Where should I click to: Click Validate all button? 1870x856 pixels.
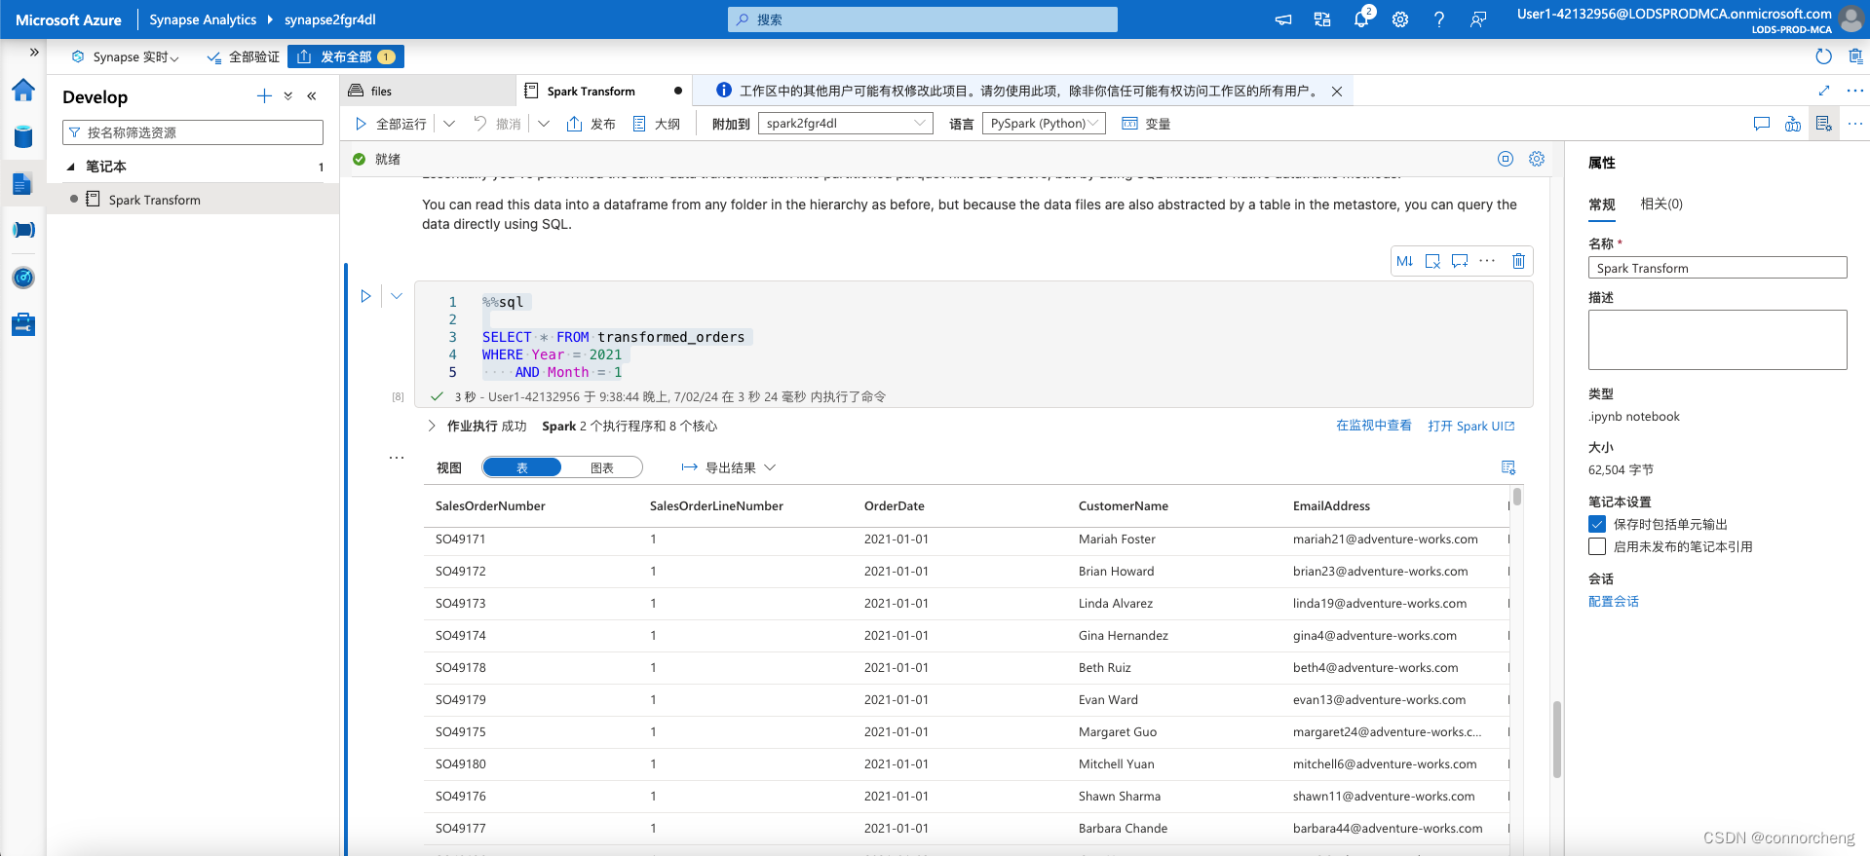pyautogui.click(x=244, y=56)
